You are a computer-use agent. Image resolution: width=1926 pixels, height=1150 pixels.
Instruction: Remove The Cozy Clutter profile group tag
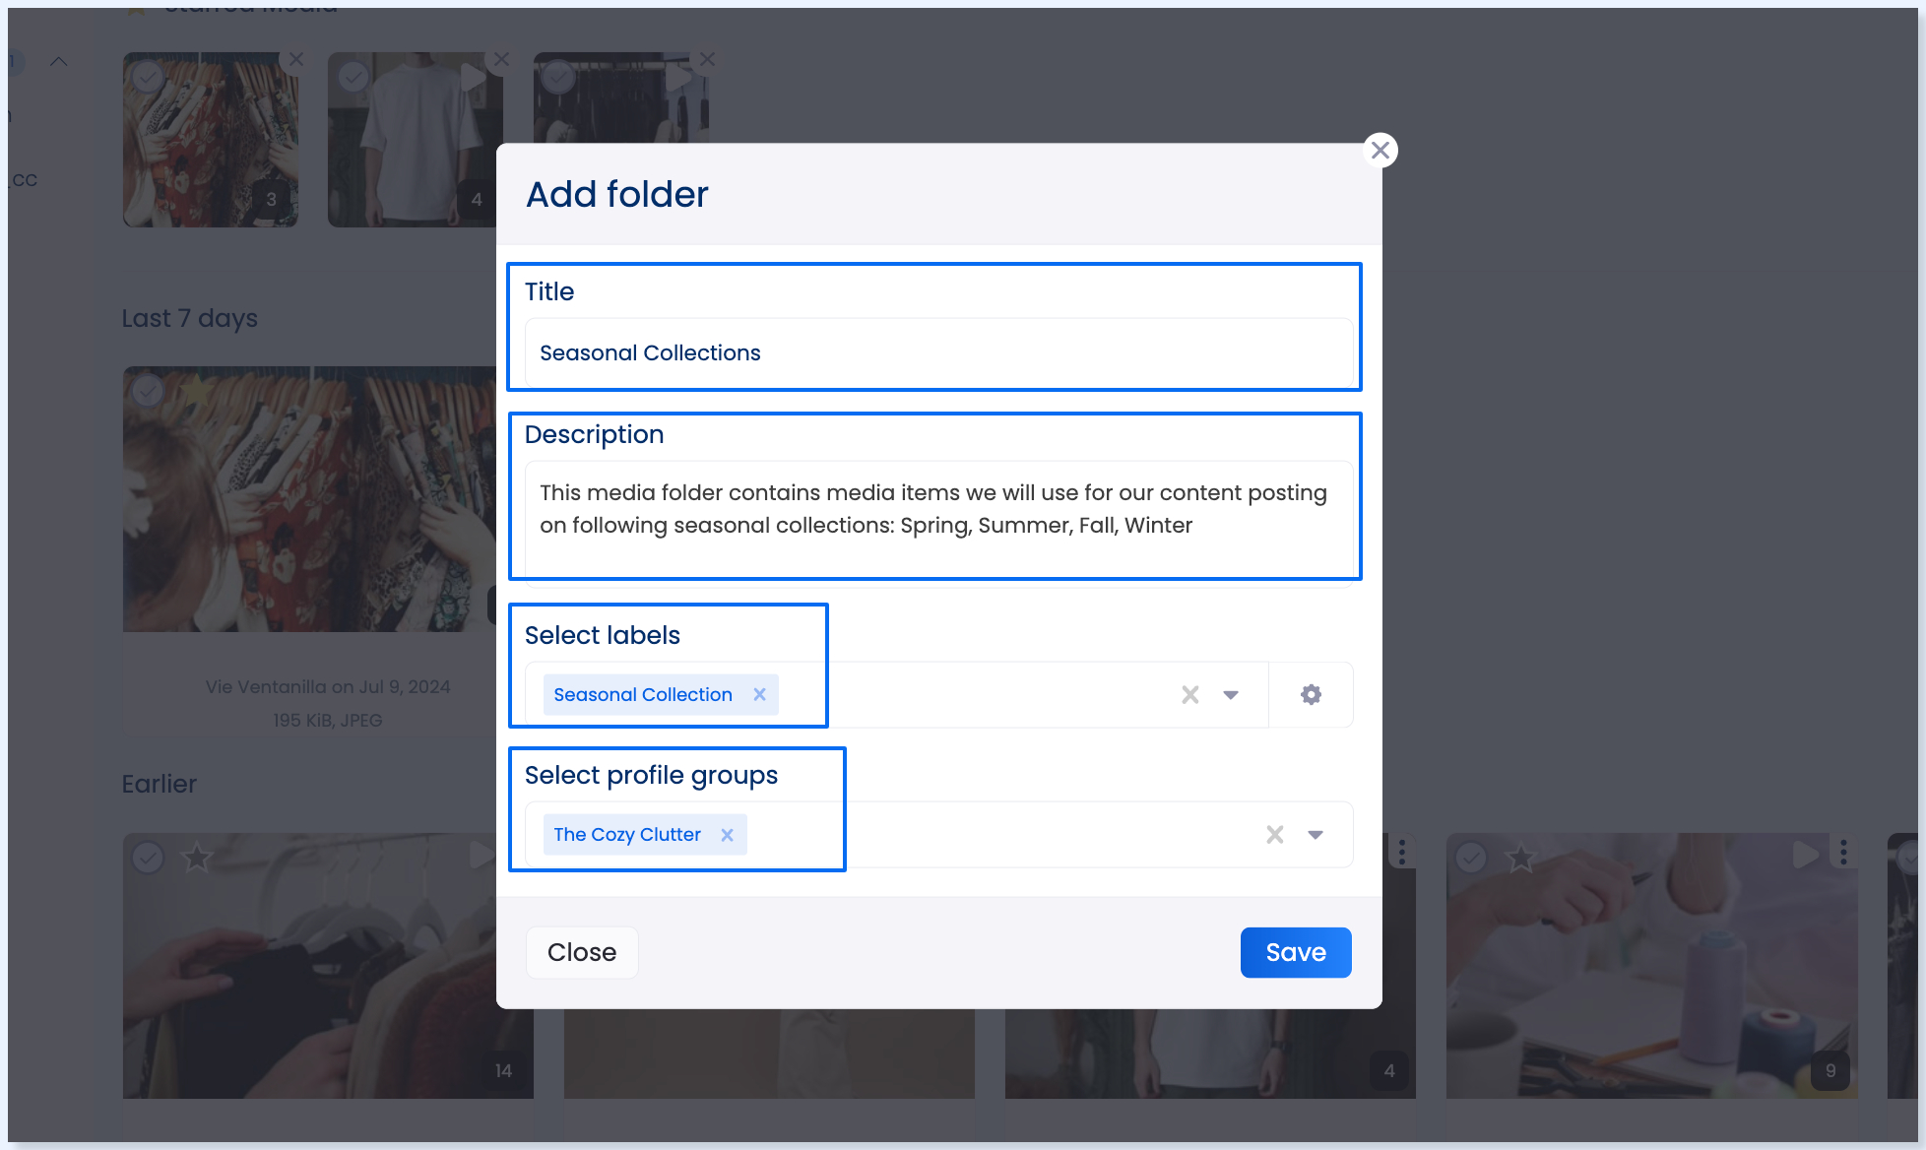(727, 835)
